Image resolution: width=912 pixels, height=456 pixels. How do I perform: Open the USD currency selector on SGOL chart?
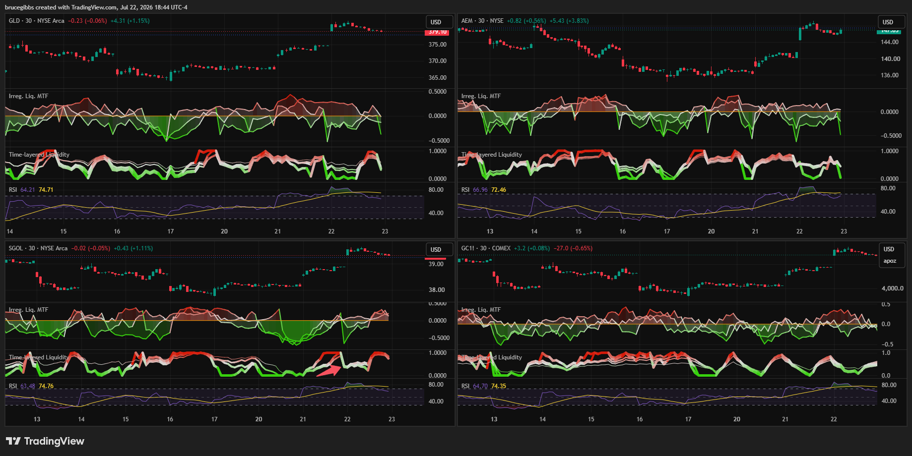(440, 249)
